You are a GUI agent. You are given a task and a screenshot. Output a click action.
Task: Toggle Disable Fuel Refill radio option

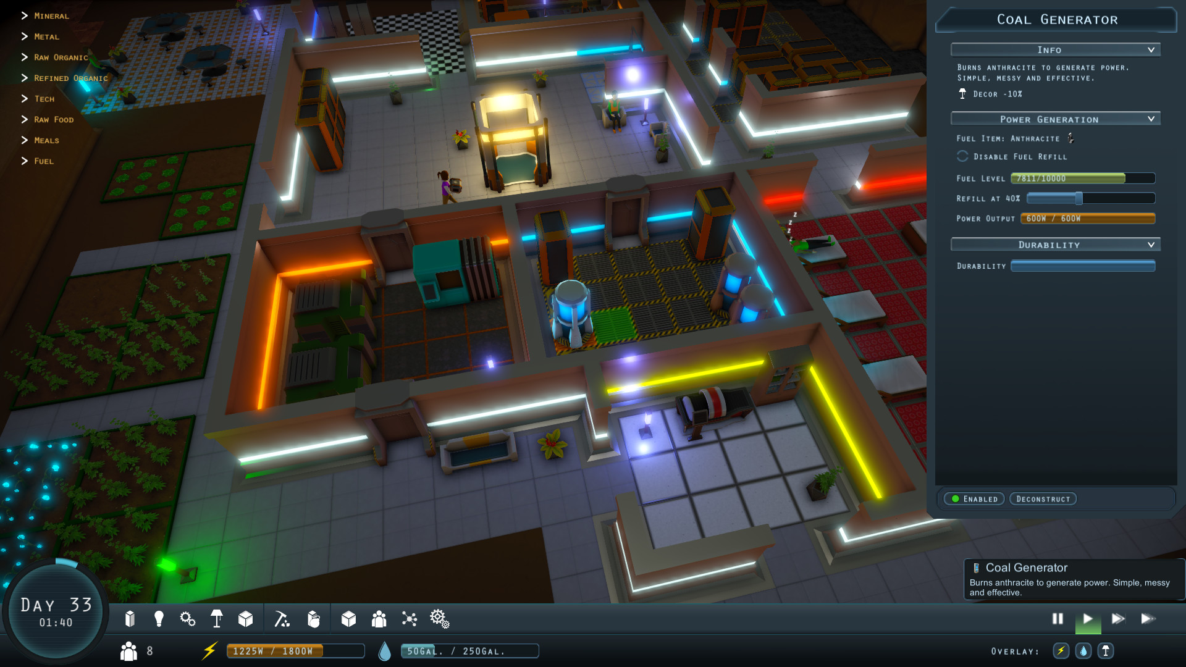tap(962, 157)
